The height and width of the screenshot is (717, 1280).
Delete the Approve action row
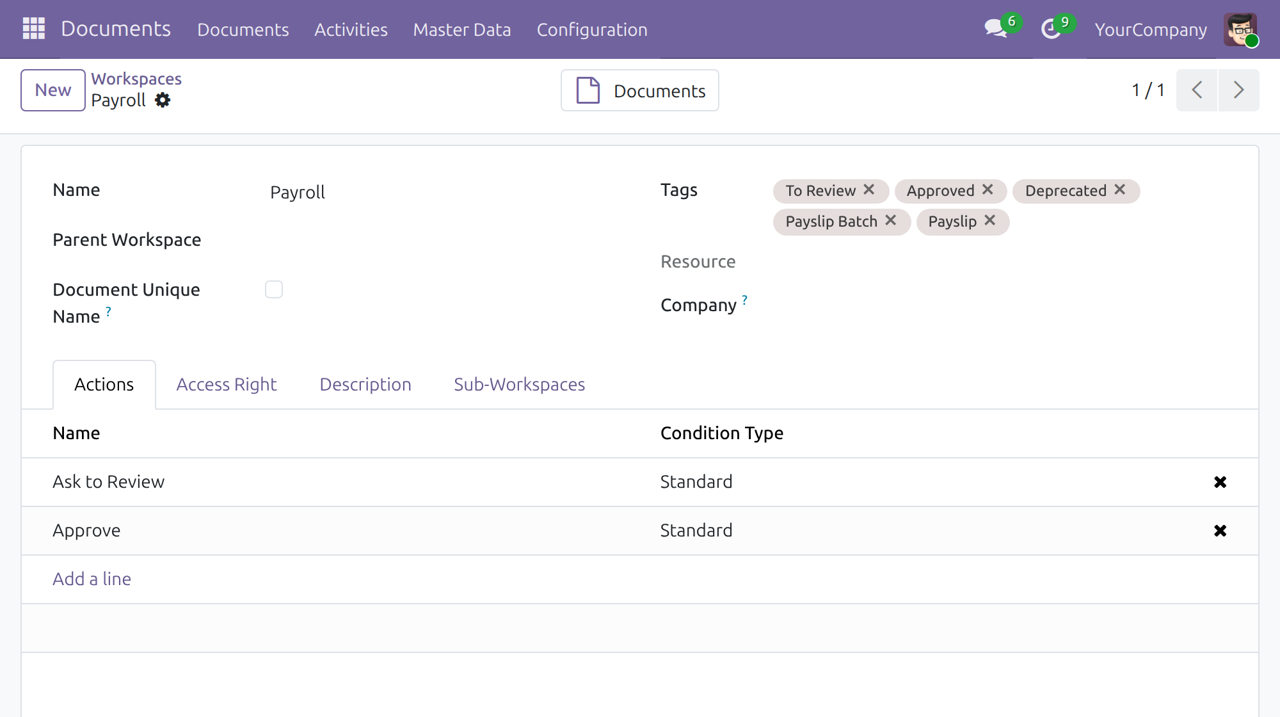[1220, 531]
